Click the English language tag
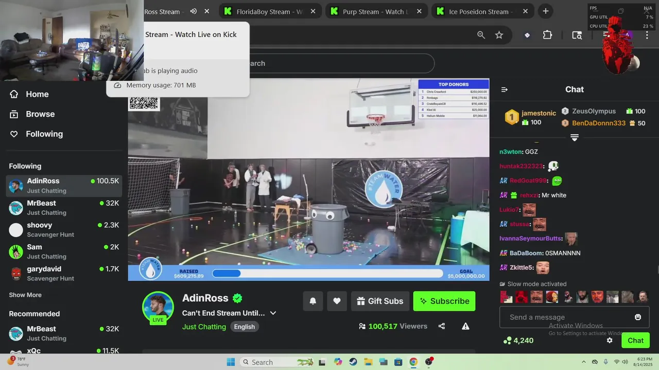The height and width of the screenshot is (370, 659). (x=245, y=327)
